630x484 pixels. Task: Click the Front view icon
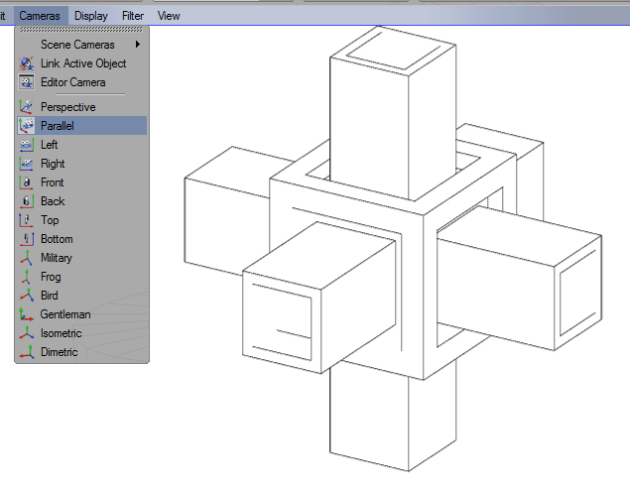[x=27, y=182]
